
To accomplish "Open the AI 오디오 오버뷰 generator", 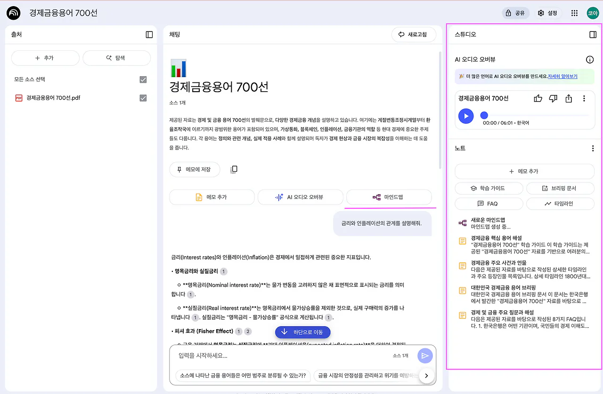I will click(x=300, y=197).
